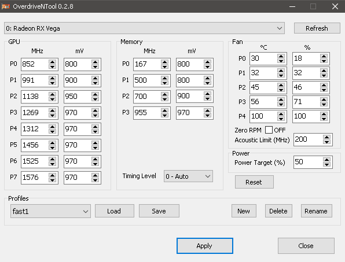Screen dimensions: 345x262
Task: Delete the selected profile
Action: tap(278, 211)
